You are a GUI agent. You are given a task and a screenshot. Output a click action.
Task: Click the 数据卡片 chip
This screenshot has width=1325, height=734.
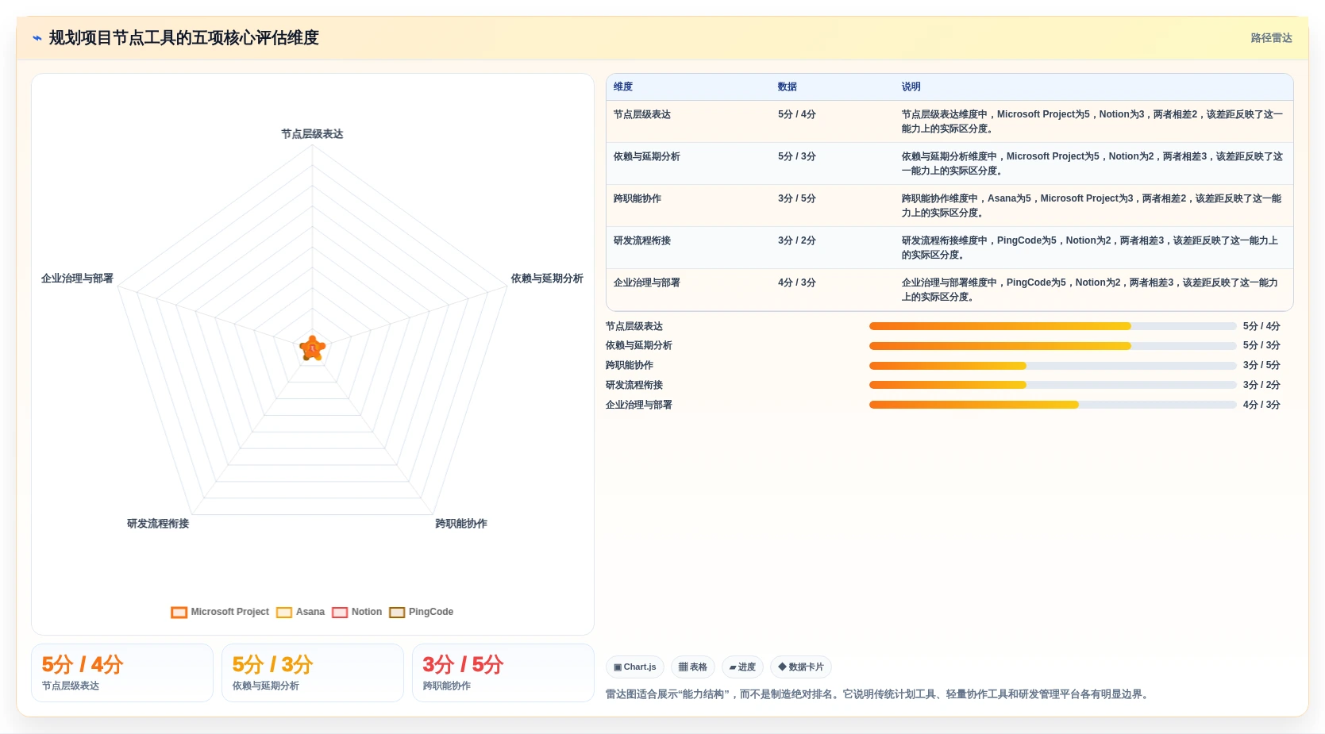[x=801, y=667]
